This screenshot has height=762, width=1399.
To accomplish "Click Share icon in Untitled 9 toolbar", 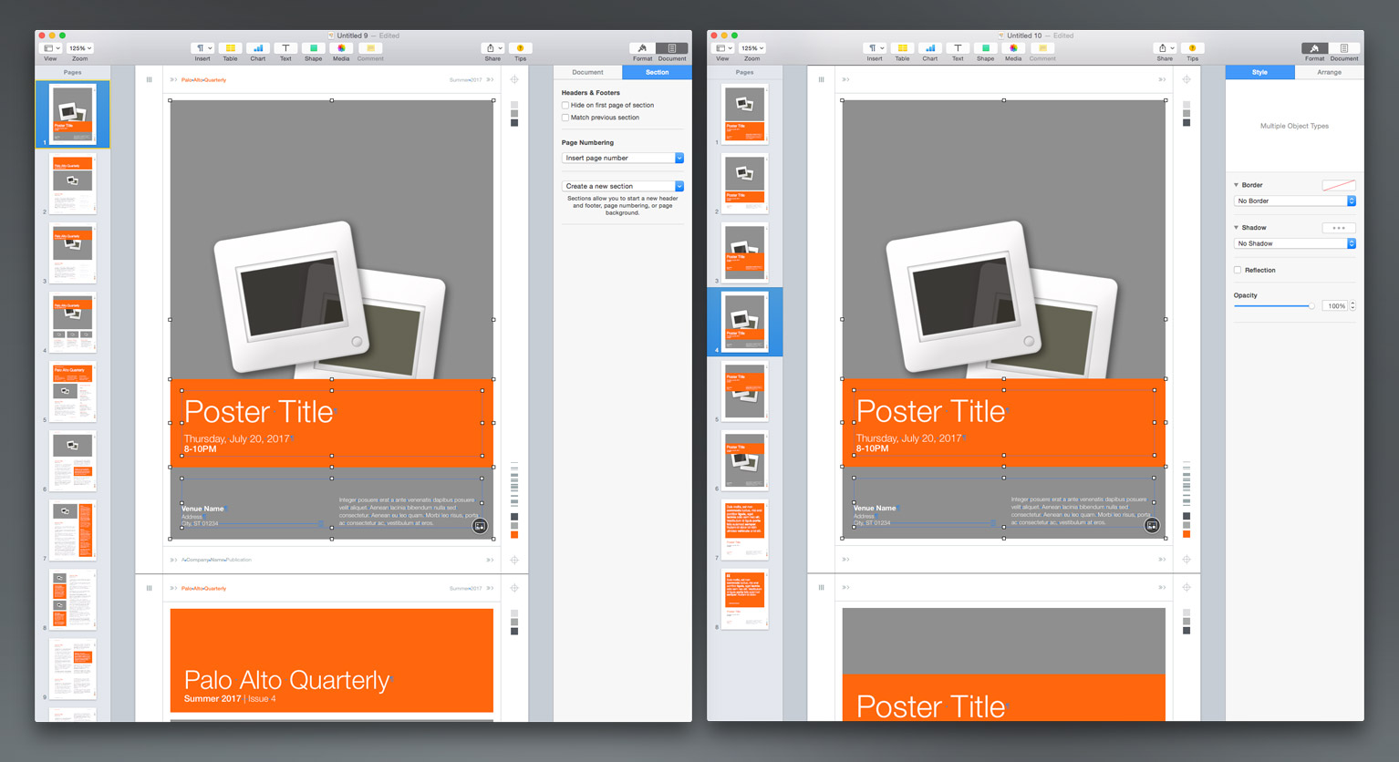I will pyautogui.click(x=492, y=48).
